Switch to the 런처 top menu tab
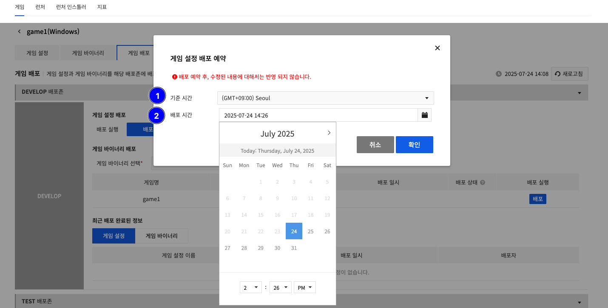The width and height of the screenshot is (608, 308). click(x=40, y=7)
